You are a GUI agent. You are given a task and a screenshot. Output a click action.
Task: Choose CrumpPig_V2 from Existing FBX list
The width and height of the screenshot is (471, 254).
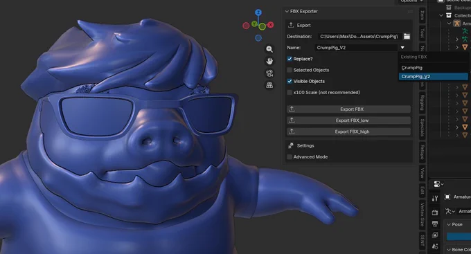click(434, 77)
